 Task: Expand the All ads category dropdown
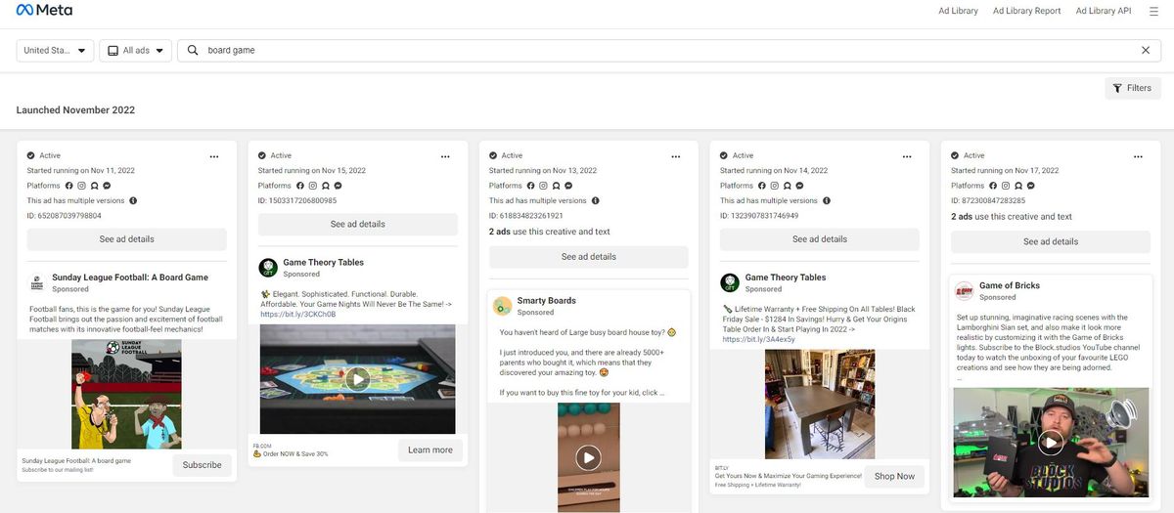pos(136,50)
